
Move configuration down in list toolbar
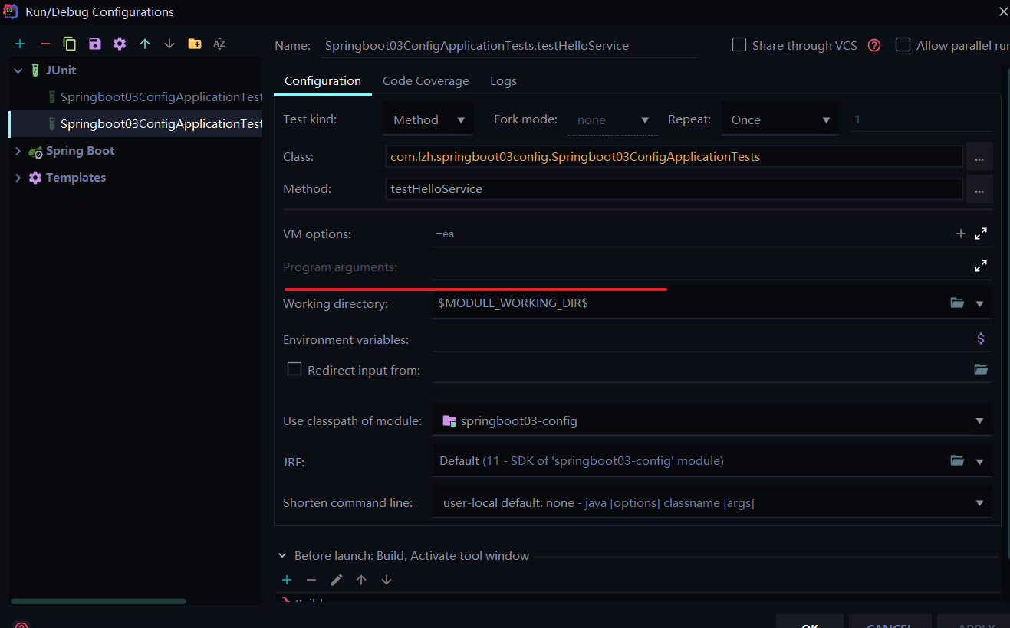tap(169, 44)
